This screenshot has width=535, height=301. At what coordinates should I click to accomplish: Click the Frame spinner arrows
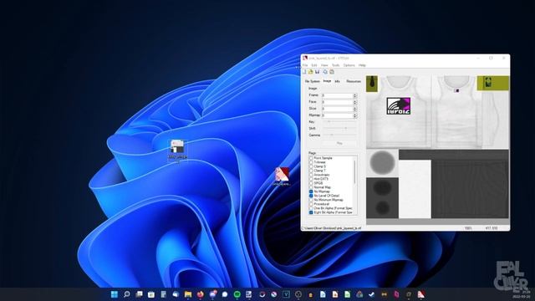(354, 95)
